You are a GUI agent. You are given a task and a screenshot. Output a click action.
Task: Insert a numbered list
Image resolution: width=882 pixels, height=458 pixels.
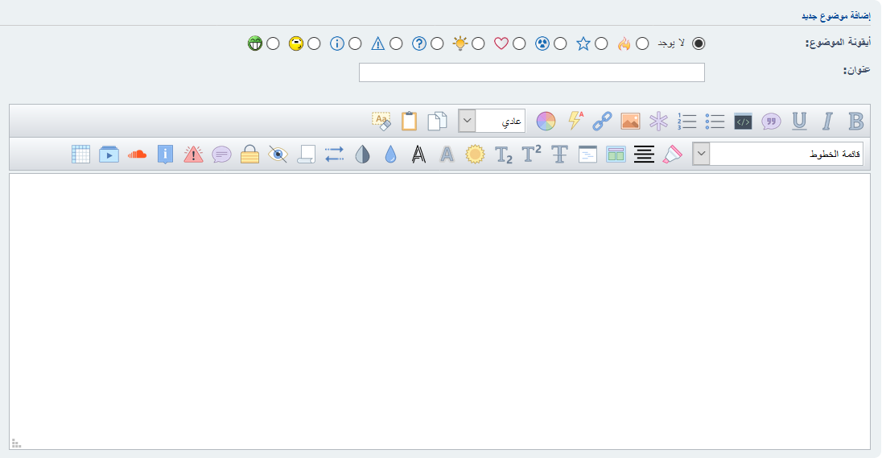(x=686, y=122)
